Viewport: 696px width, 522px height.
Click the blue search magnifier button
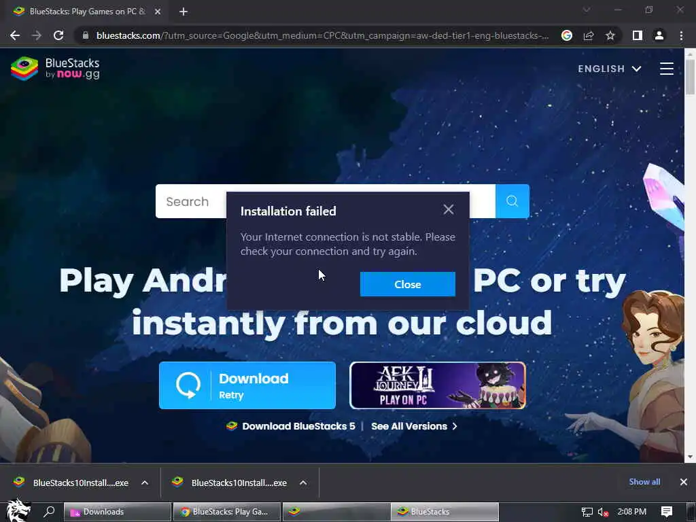pos(512,201)
